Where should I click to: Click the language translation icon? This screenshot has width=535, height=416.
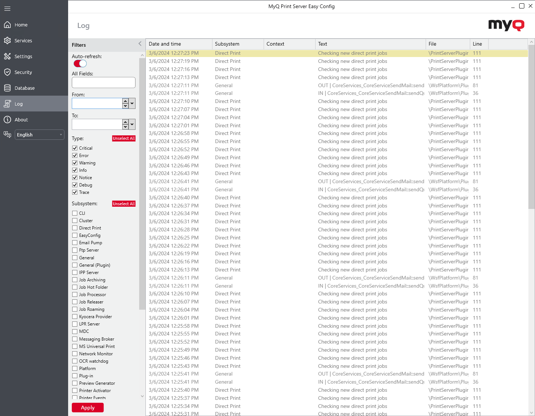tap(7, 135)
